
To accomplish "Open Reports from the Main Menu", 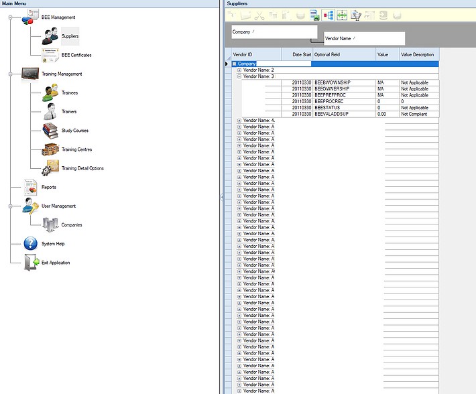I will click(x=49, y=187).
